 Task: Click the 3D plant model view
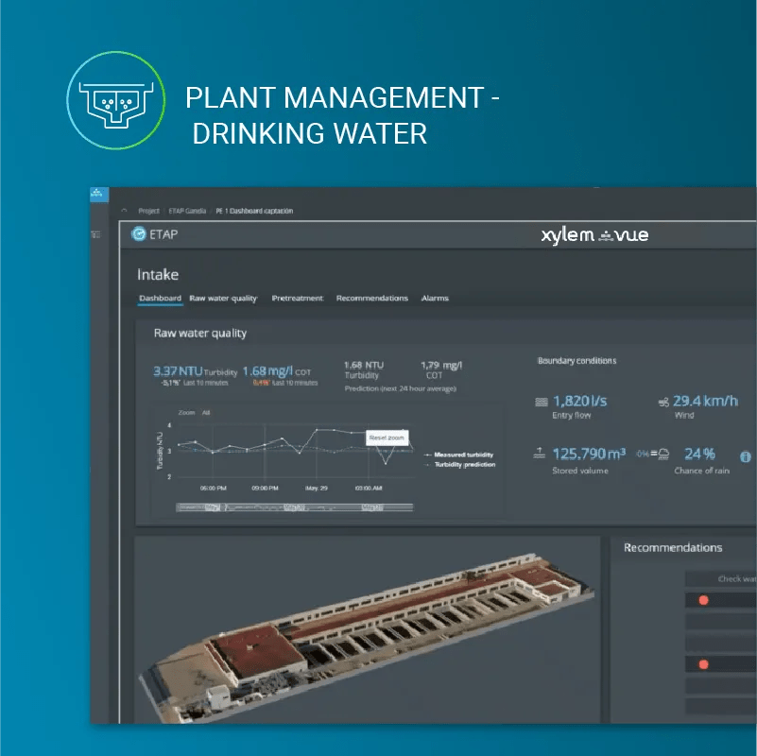coord(367,630)
